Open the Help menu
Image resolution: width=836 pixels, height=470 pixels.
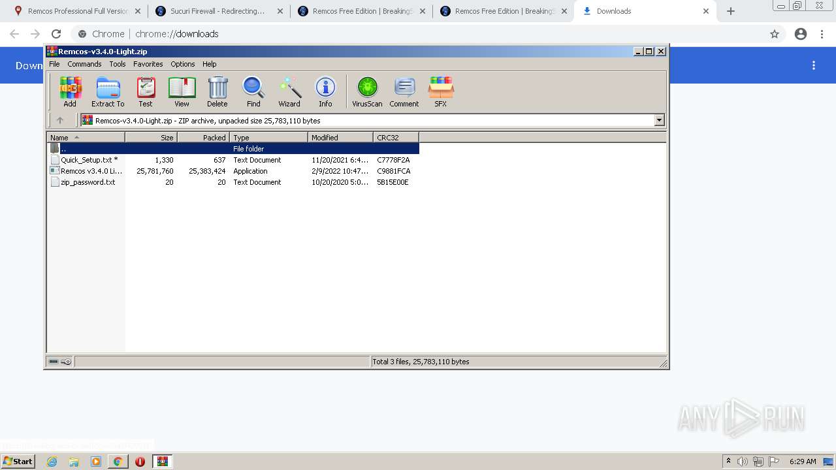click(210, 64)
